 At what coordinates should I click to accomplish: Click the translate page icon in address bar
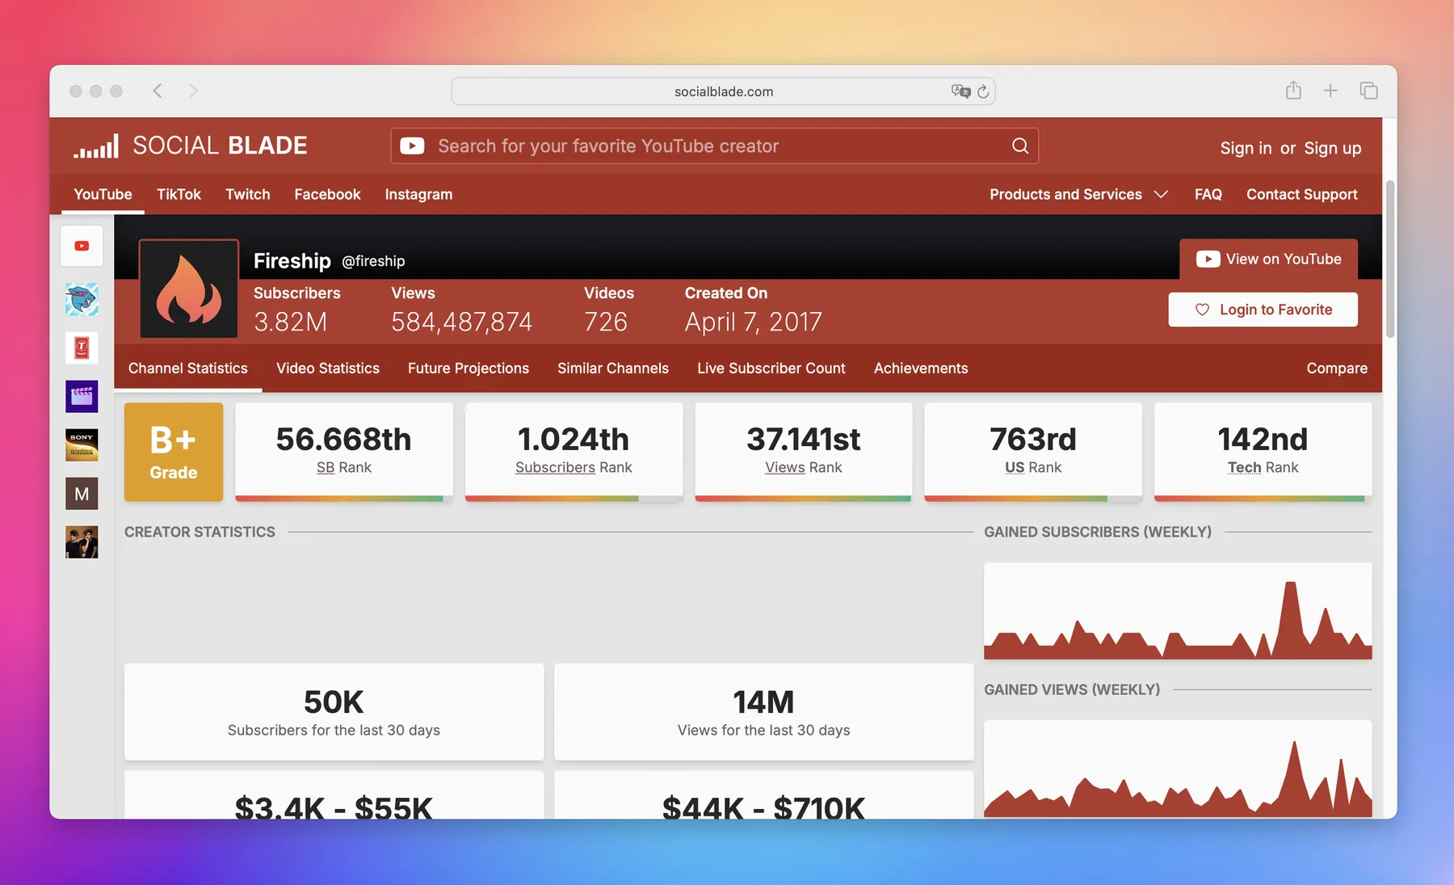click(x=960, y=91)
